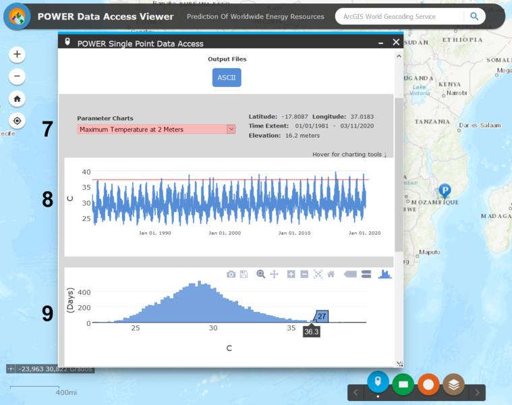Show closest data on hover icon
512x405 pixels.
(x=350, y=274)
